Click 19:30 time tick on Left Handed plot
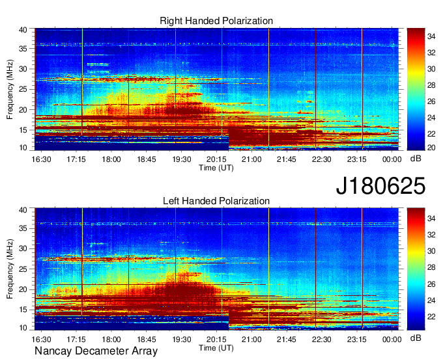This screenshot has height=359, width=443. coord(181,339)
